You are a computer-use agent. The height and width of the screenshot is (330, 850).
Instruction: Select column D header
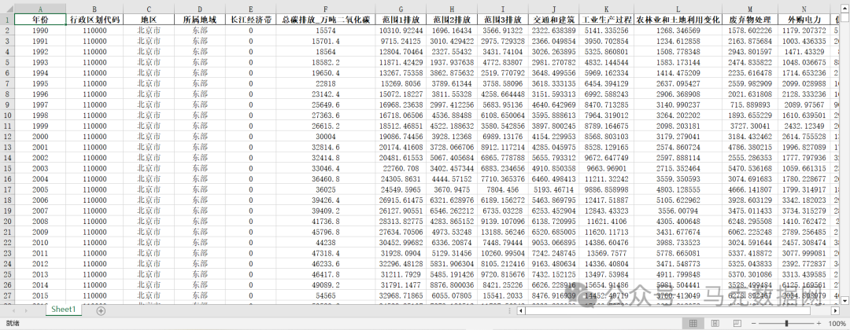(x=199, y=9)
